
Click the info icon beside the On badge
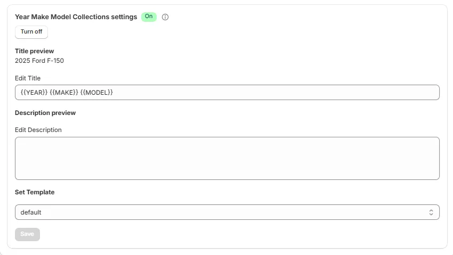[165, 17]
